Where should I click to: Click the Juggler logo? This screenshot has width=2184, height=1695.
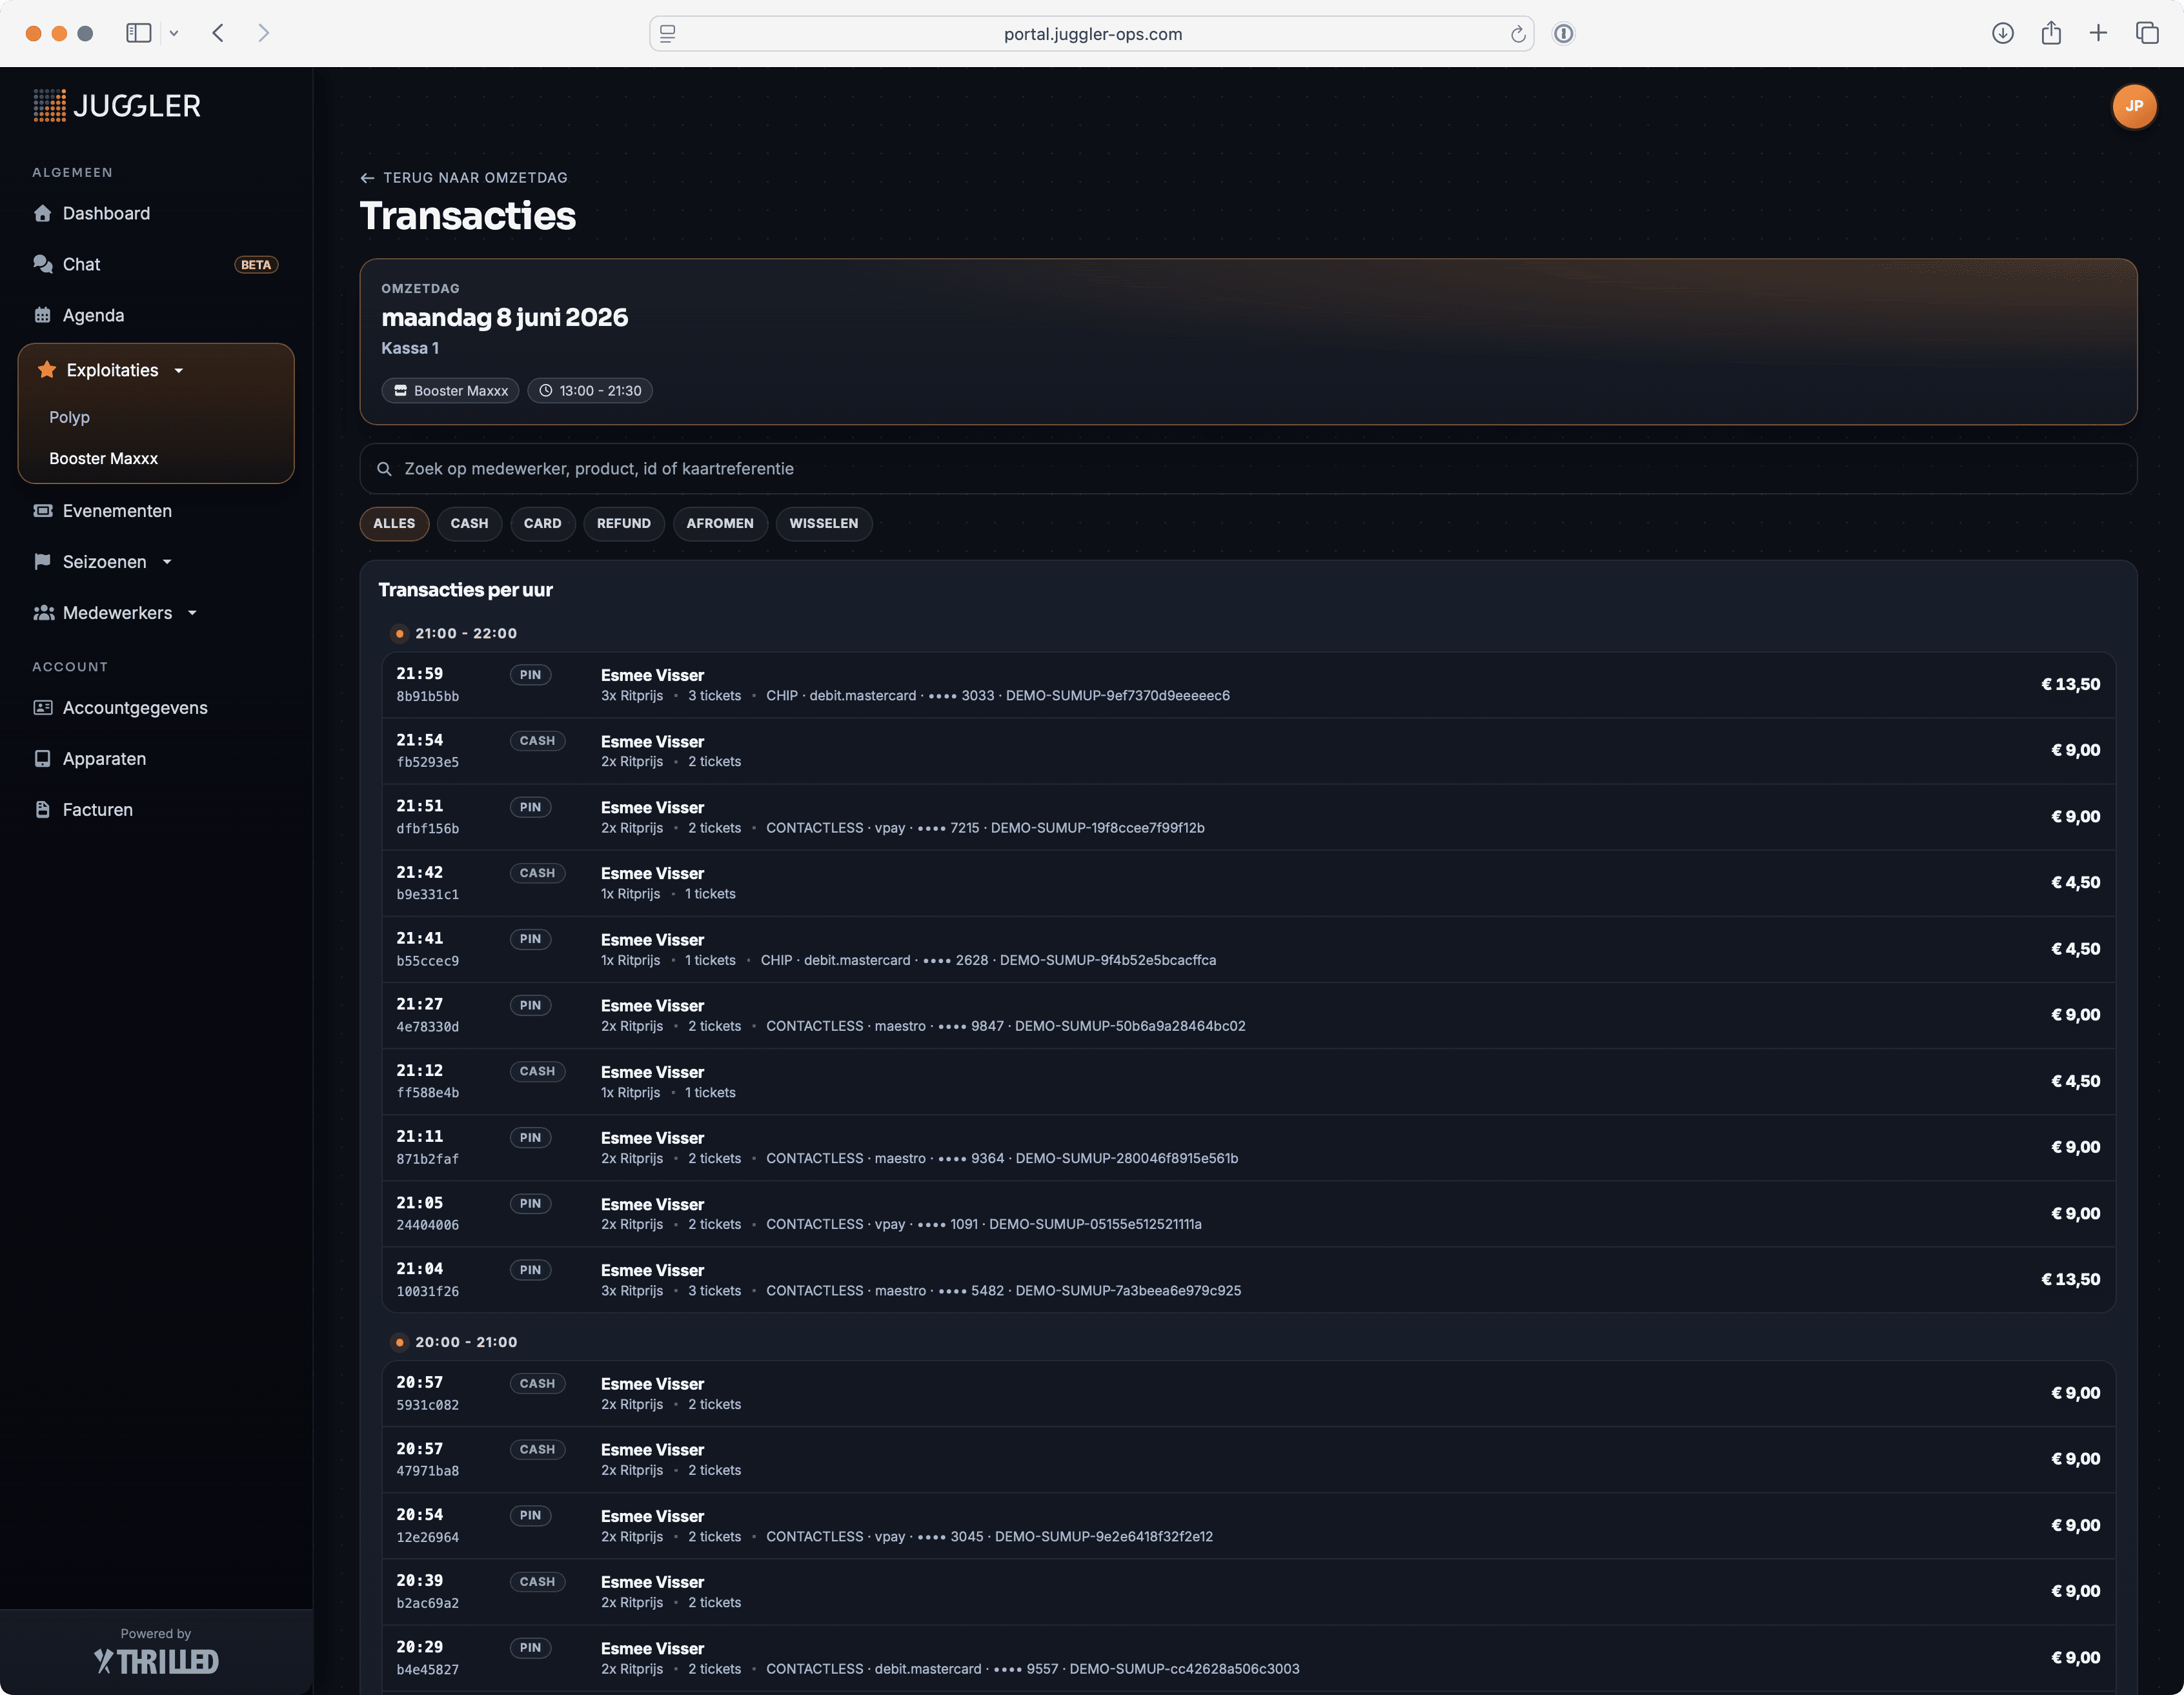[117, 105]
